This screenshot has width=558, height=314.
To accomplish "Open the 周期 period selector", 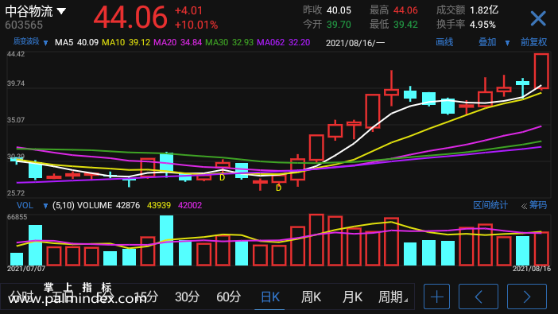I will pos(393,297).
